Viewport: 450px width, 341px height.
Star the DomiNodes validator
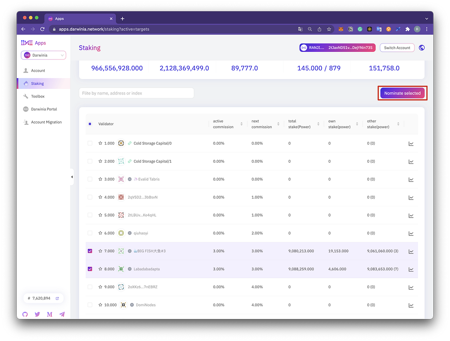coord(100,305)
